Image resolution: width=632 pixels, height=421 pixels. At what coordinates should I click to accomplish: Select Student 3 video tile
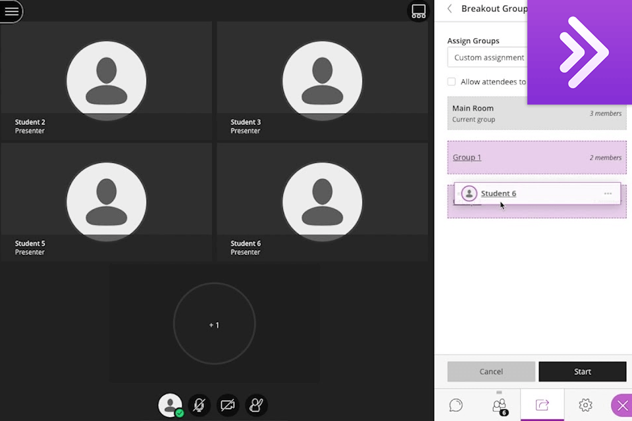coord(323,81)
